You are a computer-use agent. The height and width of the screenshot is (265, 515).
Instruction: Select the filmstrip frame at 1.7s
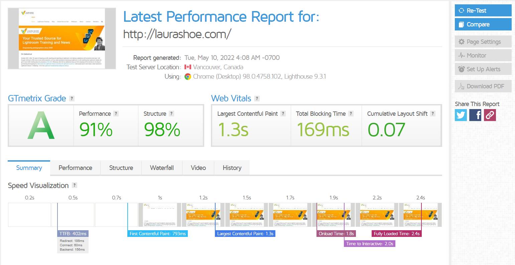(290, 215)
